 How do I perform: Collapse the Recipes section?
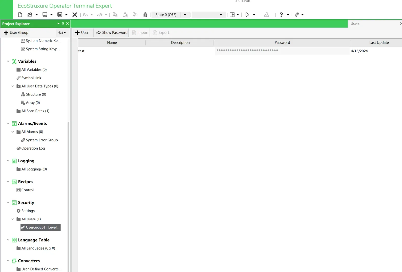(8, 182)
